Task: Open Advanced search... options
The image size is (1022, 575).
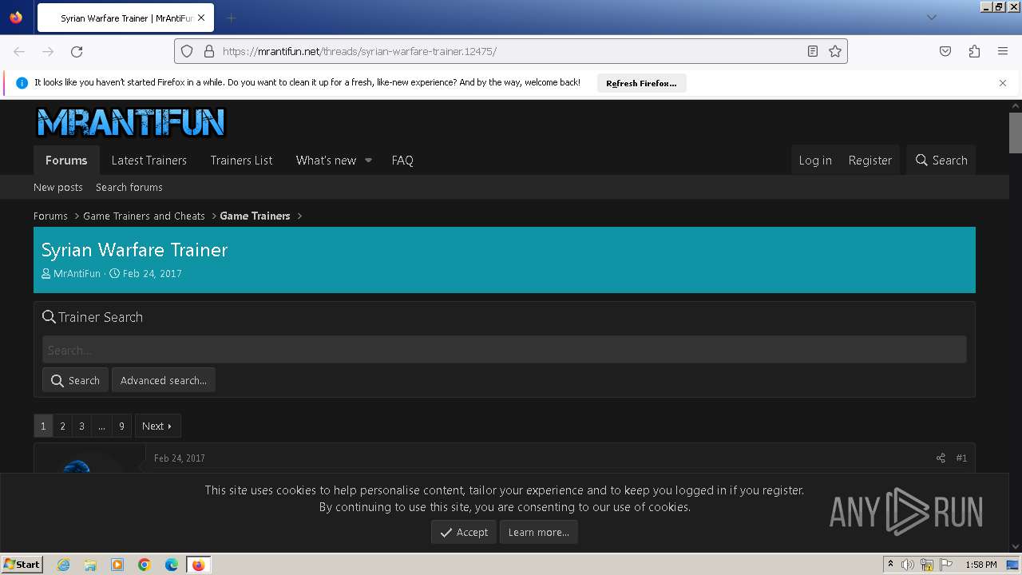Action: click(164, 380)
